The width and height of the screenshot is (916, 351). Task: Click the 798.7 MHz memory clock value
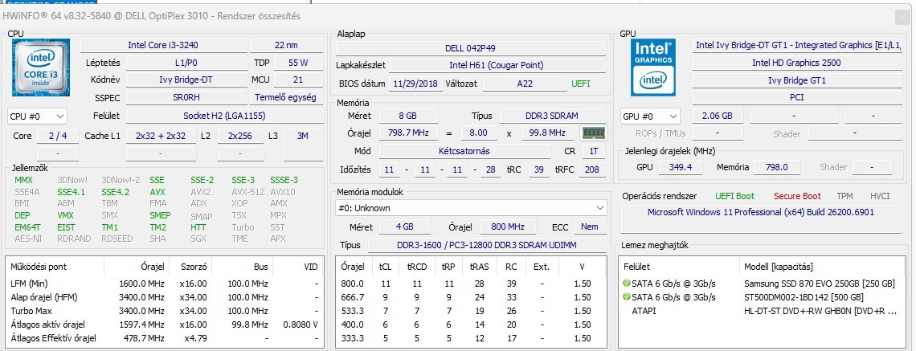408,133
